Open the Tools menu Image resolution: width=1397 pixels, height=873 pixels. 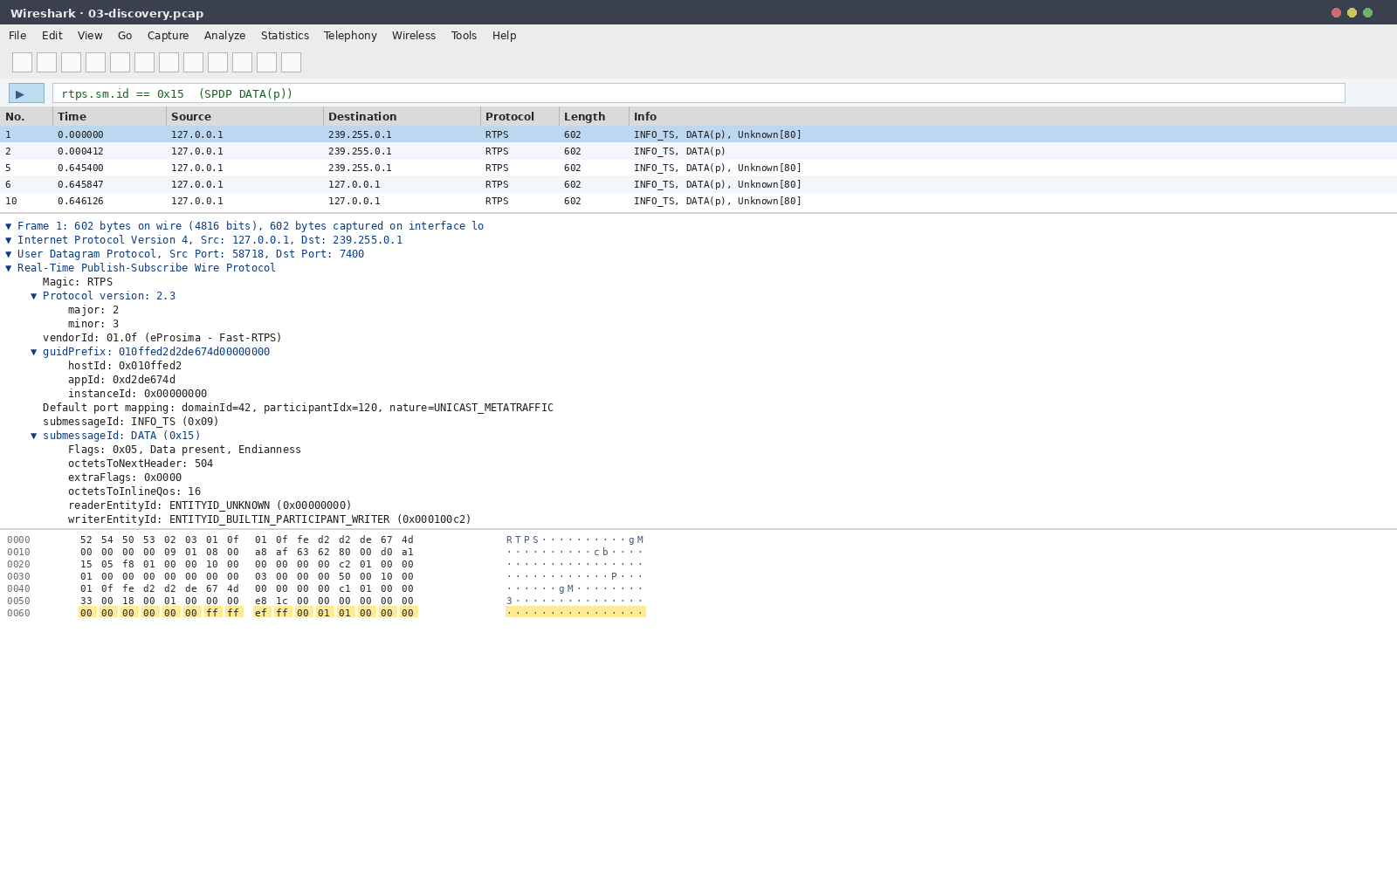pos(464,36)
